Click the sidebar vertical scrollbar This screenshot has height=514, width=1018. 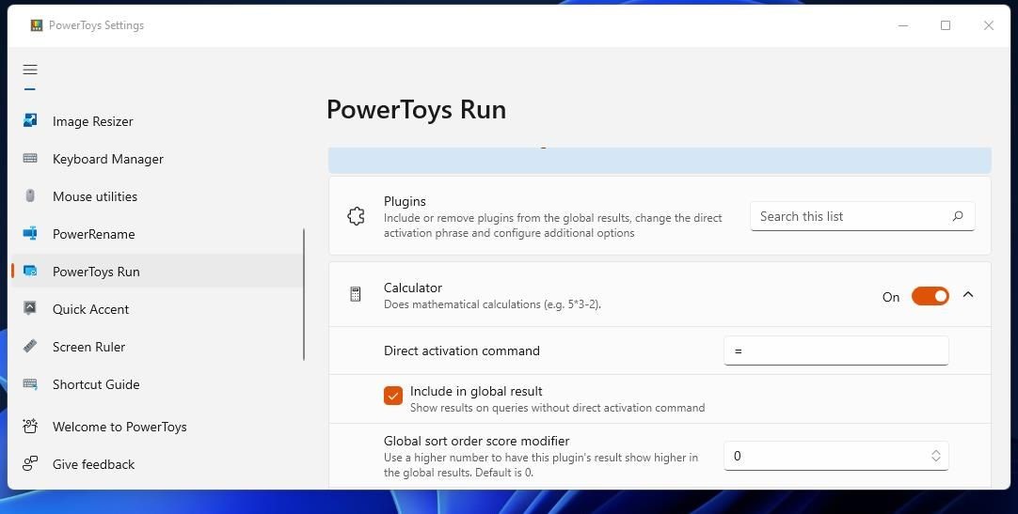(304, 295)
